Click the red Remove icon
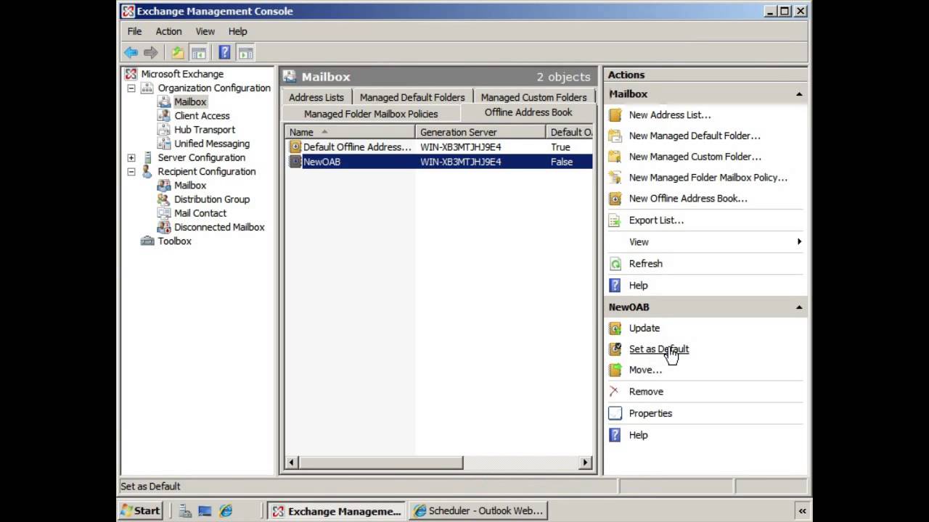929x522 pixels. 615,391
